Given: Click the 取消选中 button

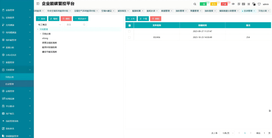Looking at the screenshot, I should pyautogui.click(x=81, y=19).
